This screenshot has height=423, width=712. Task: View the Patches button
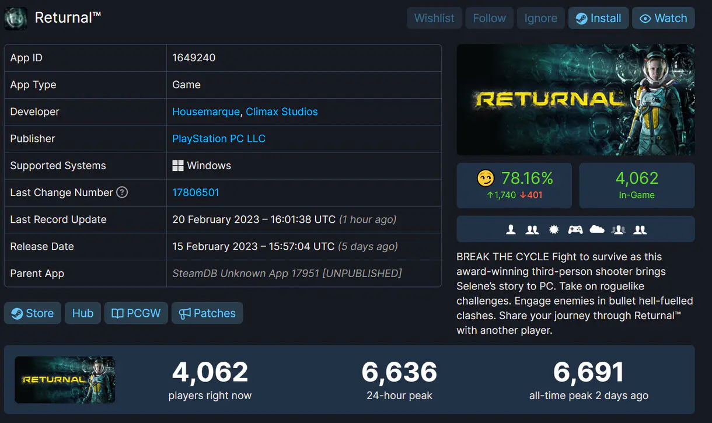[207, 313]
